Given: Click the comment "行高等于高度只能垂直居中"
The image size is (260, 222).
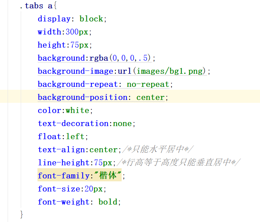Looking at the screenshot, I should point(179,162).
